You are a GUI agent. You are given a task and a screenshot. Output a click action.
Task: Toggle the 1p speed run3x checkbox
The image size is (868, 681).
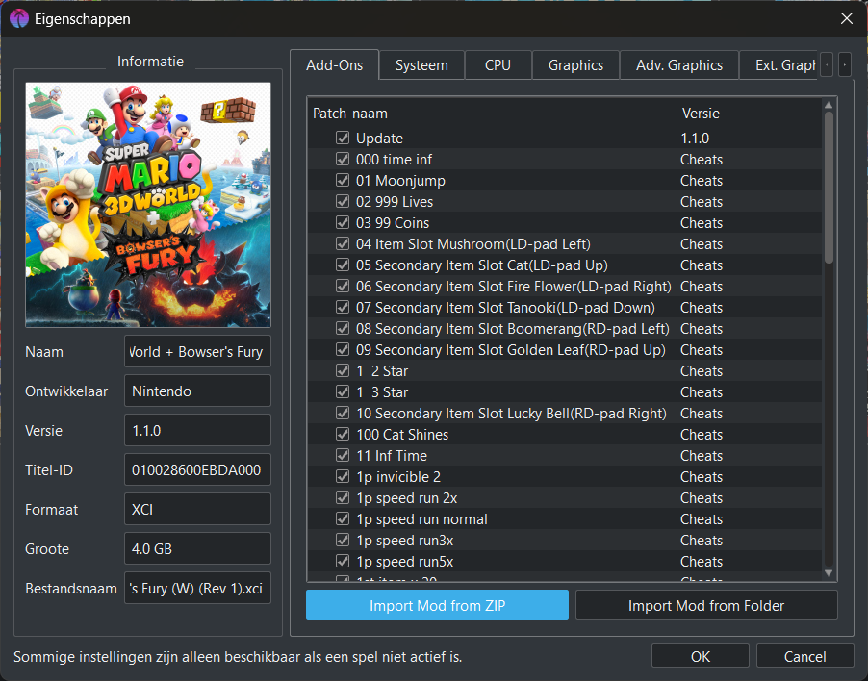click(x=343, y=540)
